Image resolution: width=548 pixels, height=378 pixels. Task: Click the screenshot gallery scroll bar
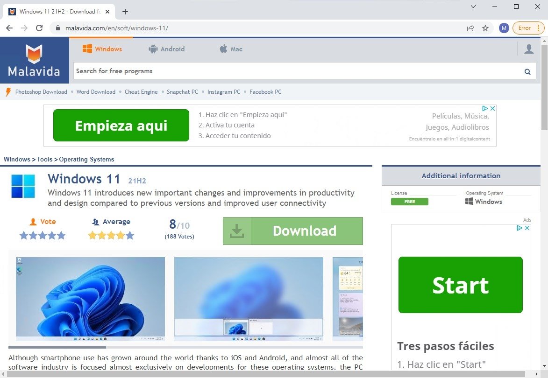(x=57, y=347)
